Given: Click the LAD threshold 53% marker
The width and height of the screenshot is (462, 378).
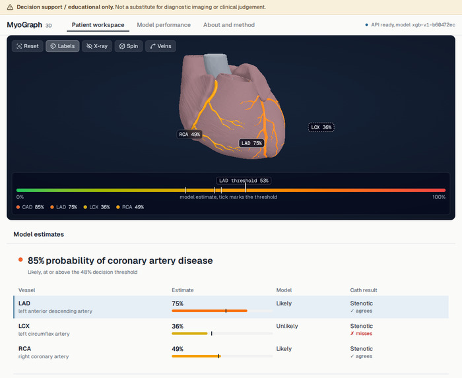Looking at the screenshot, I should 244,181.
